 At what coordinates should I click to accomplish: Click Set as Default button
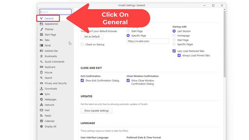pyautogui.click(x=92, y=37)
